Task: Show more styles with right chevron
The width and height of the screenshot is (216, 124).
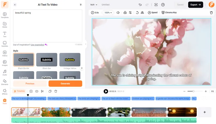Action: click(x=82, y=68)
